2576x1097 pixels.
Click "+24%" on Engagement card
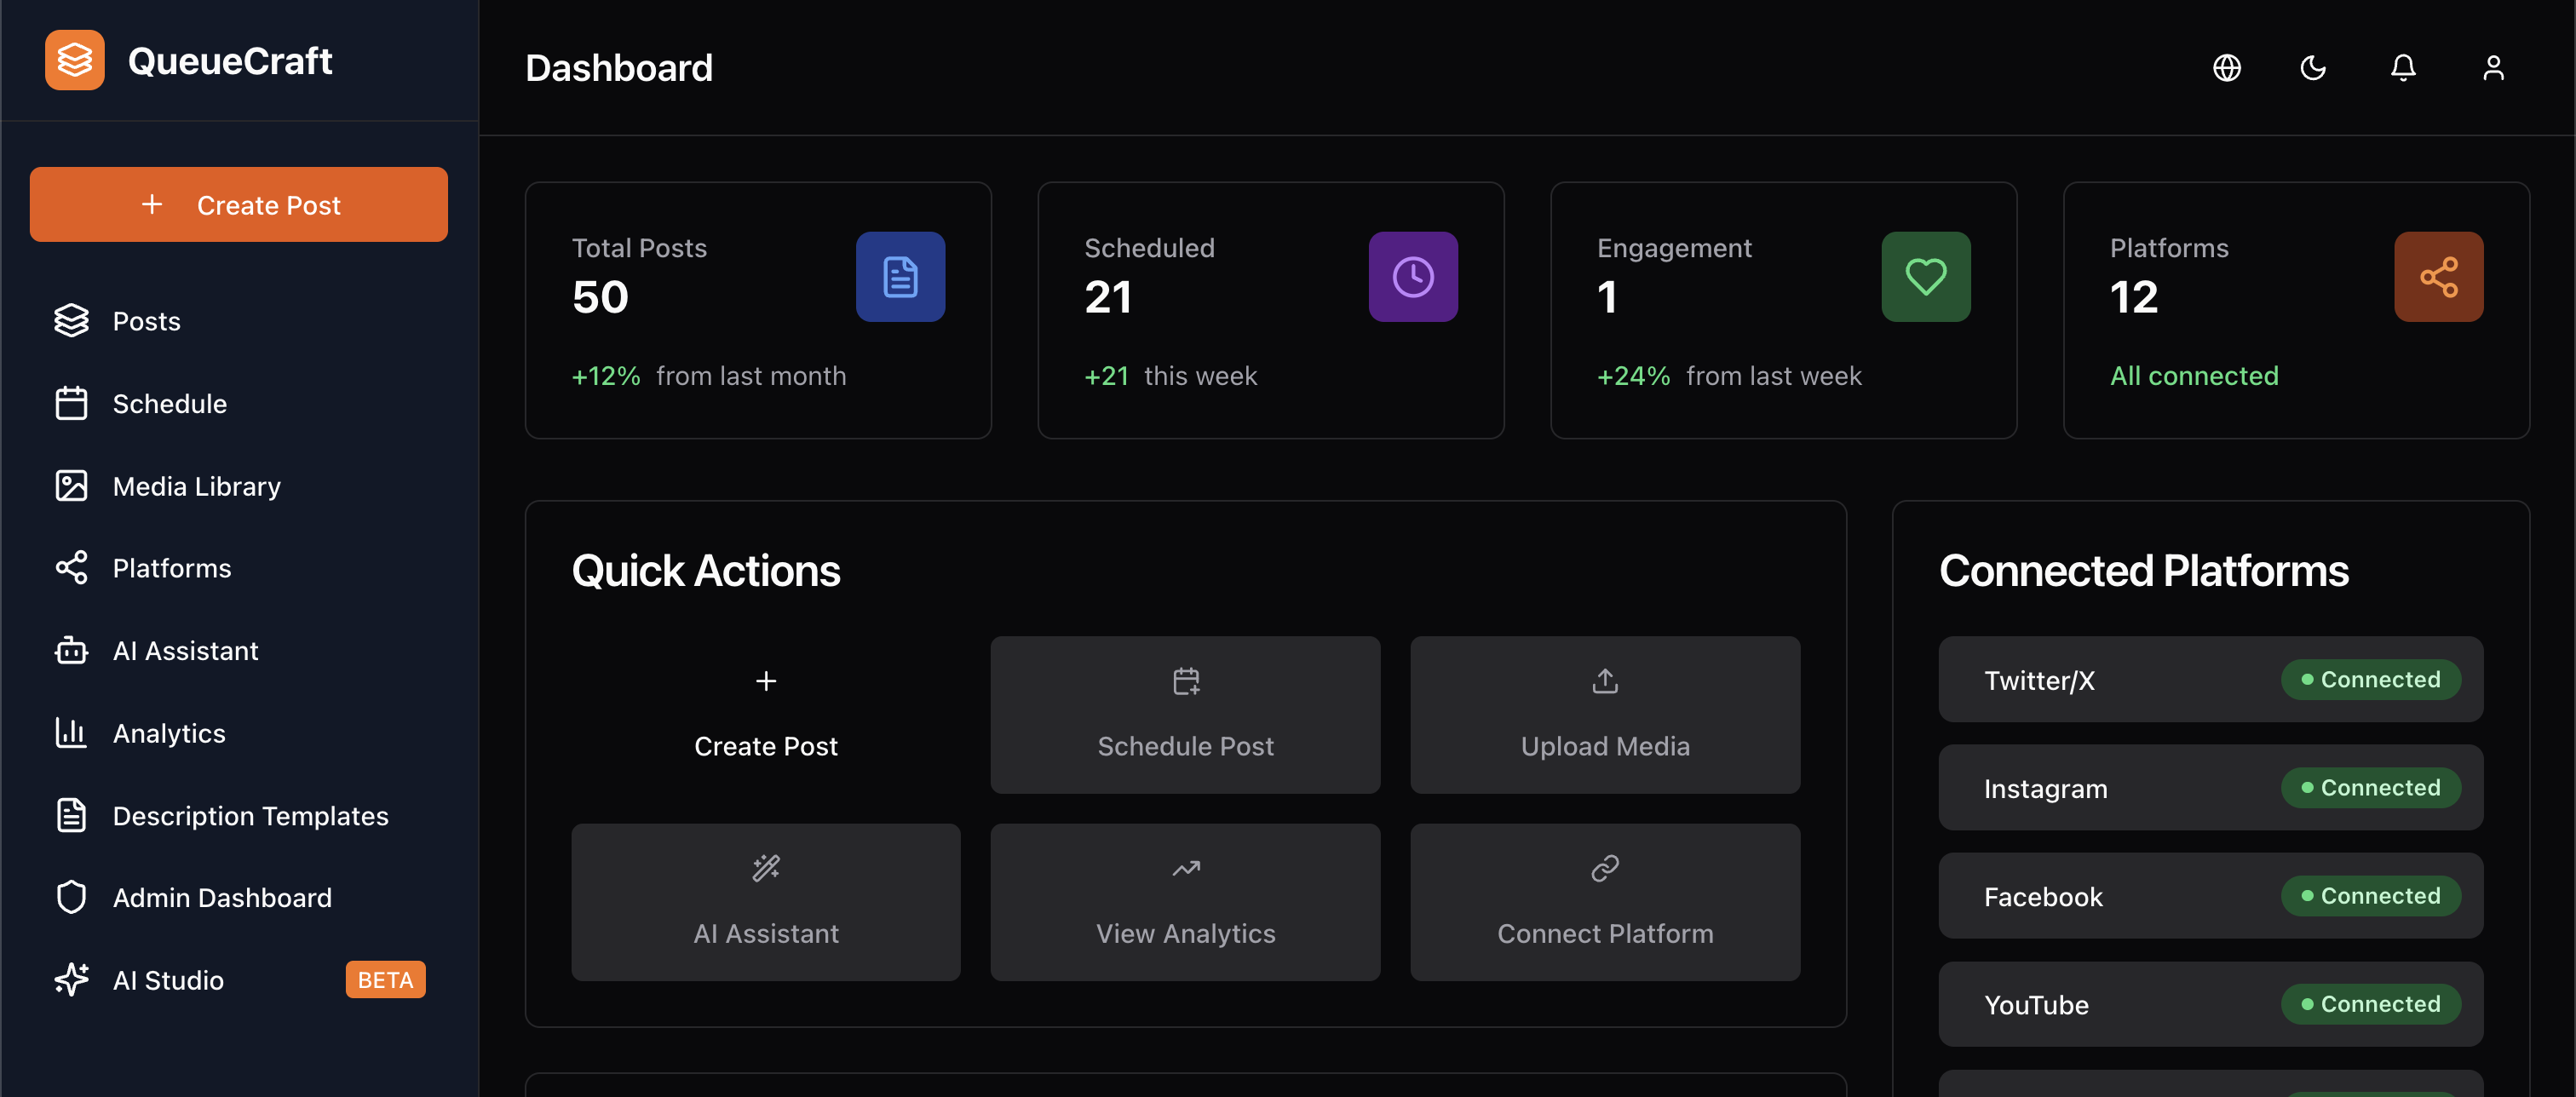pyautogui.click(x=1633, y=376)
